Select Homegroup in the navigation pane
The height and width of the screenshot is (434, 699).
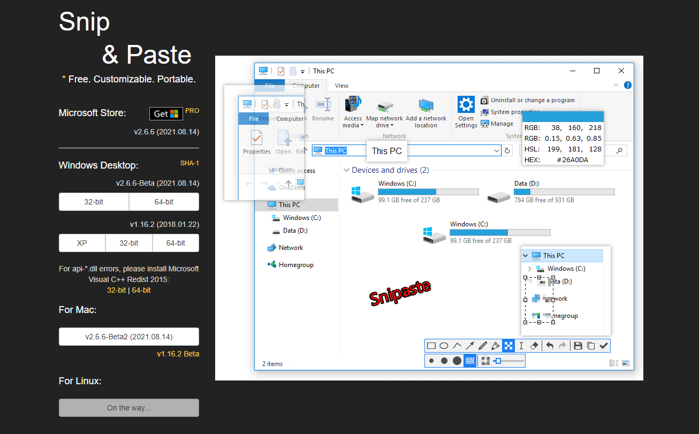click(x=291, y=265)
